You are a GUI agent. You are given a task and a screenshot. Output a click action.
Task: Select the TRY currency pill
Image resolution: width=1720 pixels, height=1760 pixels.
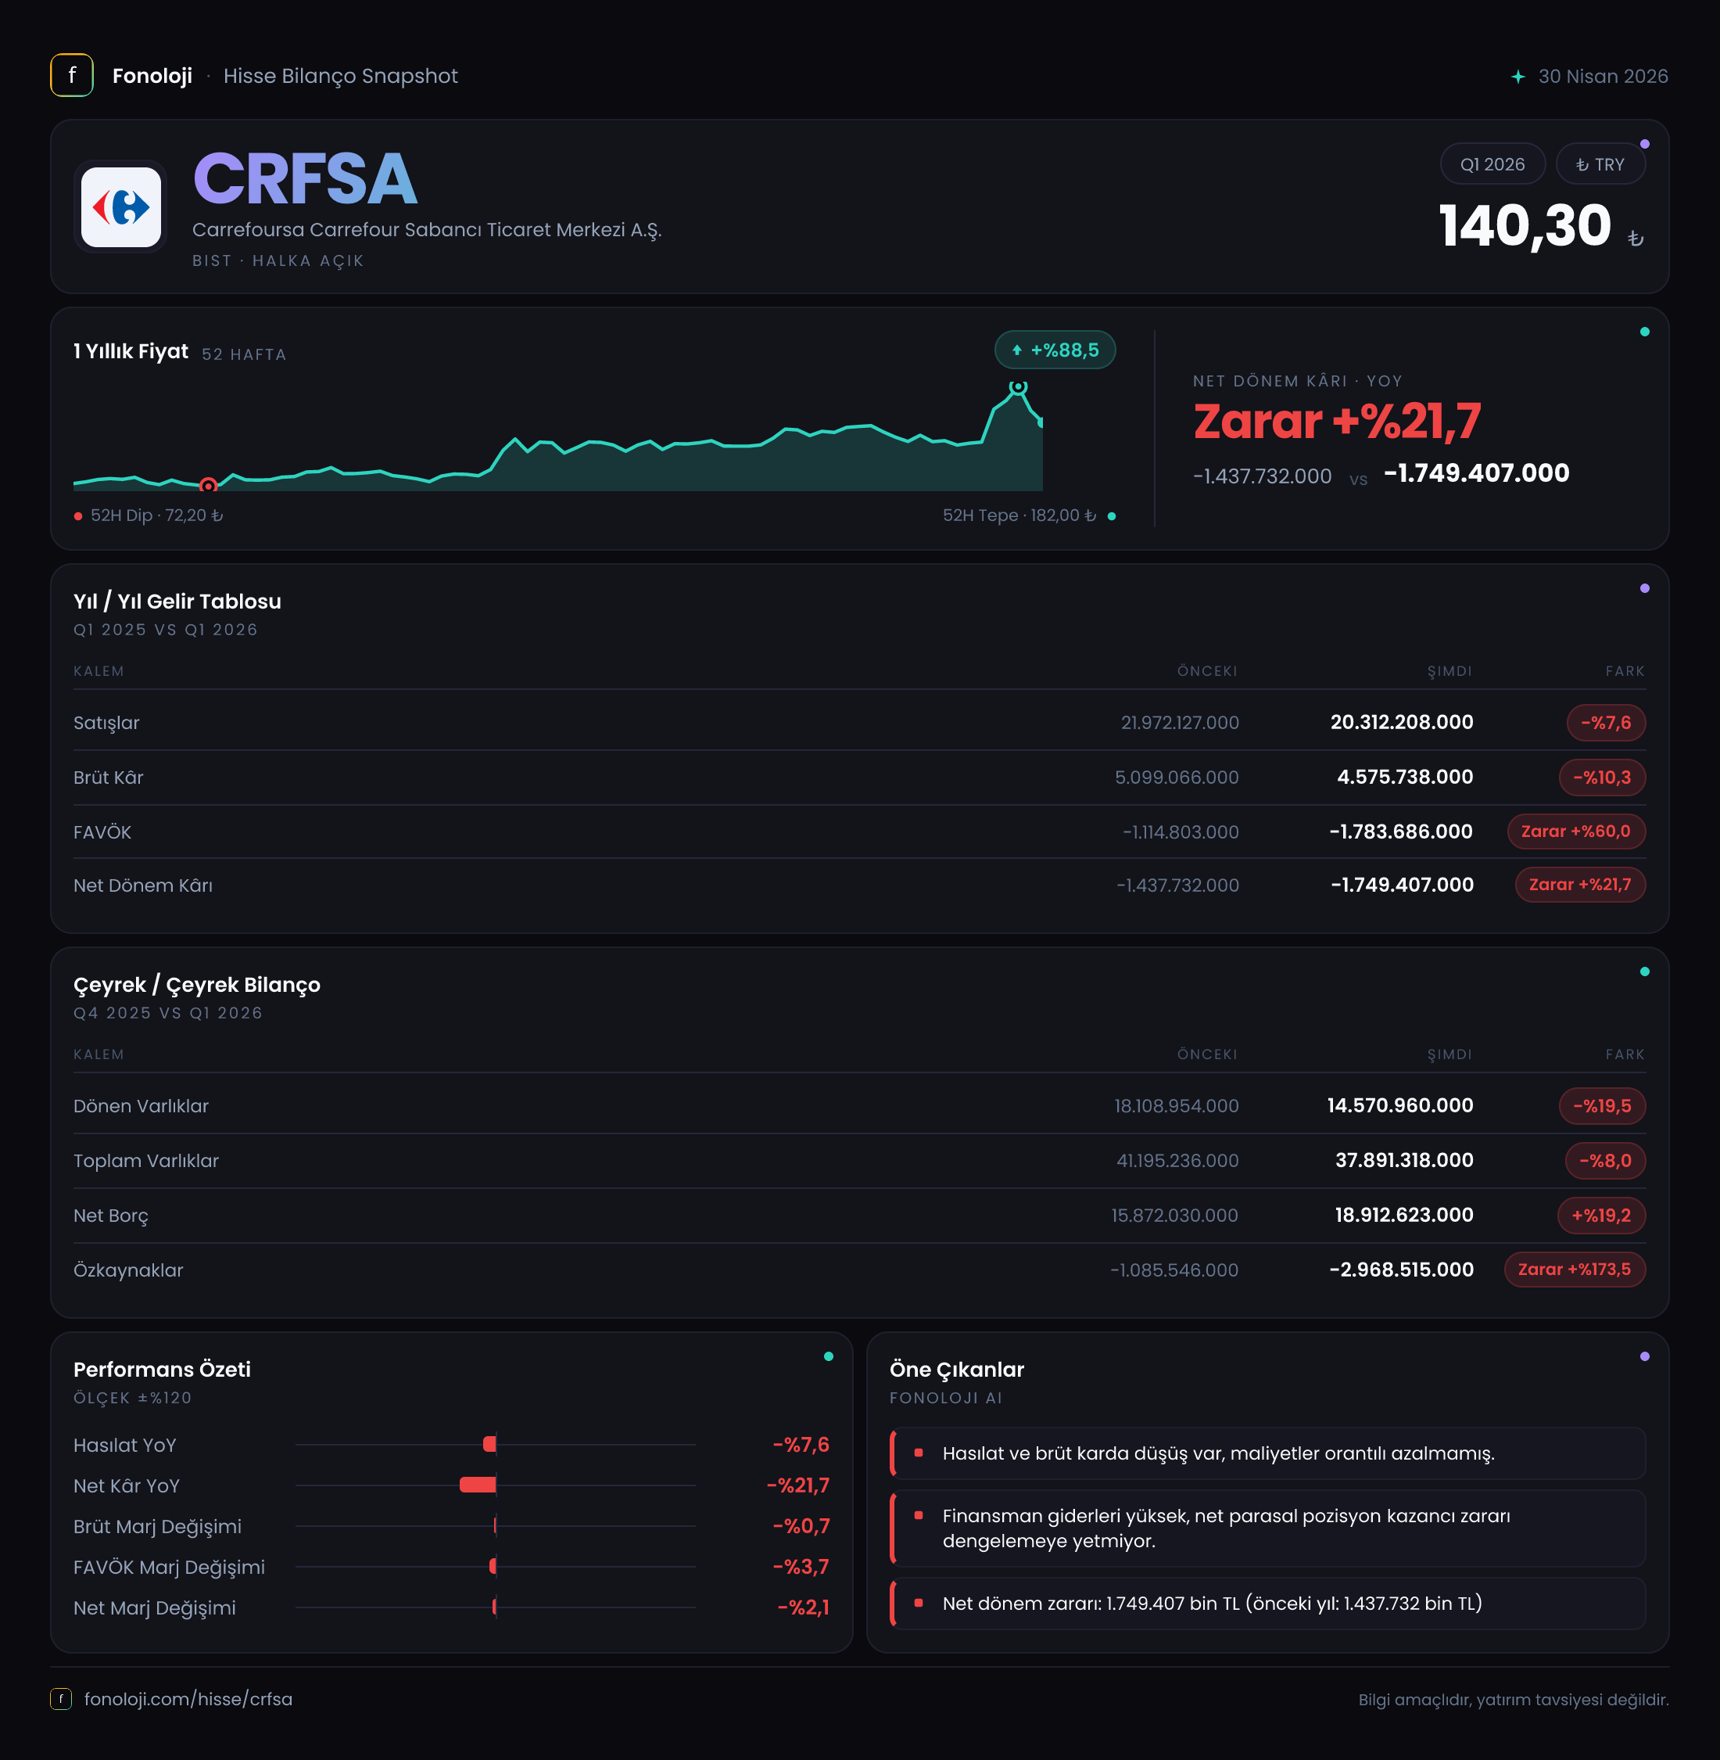pyautogui.click(x=1600, y=163)
